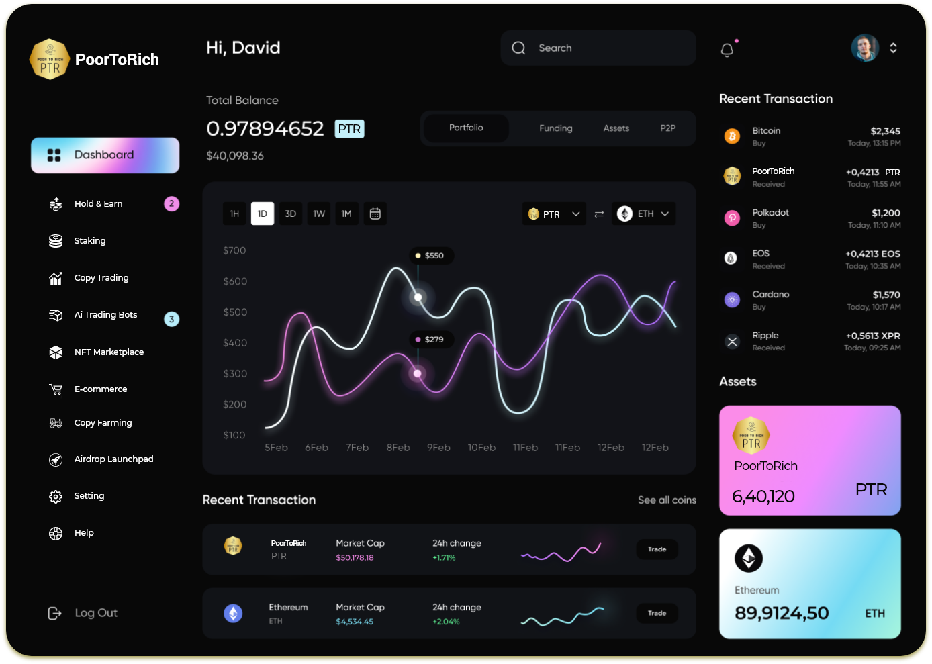The height and width of the screenshot is (664, 932).
Task: Click the Hold & Earn sidebar icon
Action: coord(56,204)
